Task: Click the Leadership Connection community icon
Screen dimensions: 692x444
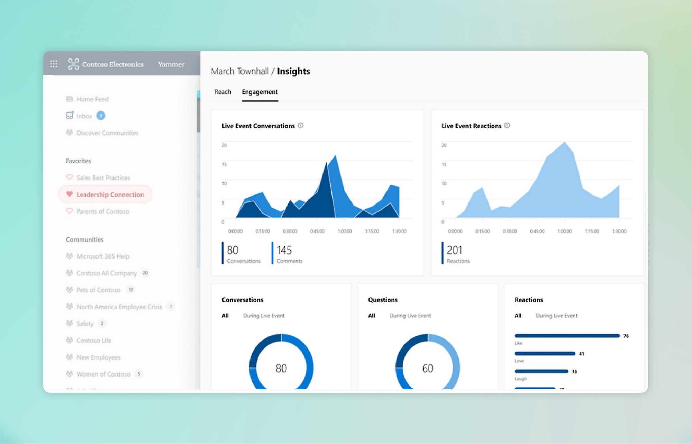Action: 69,194
